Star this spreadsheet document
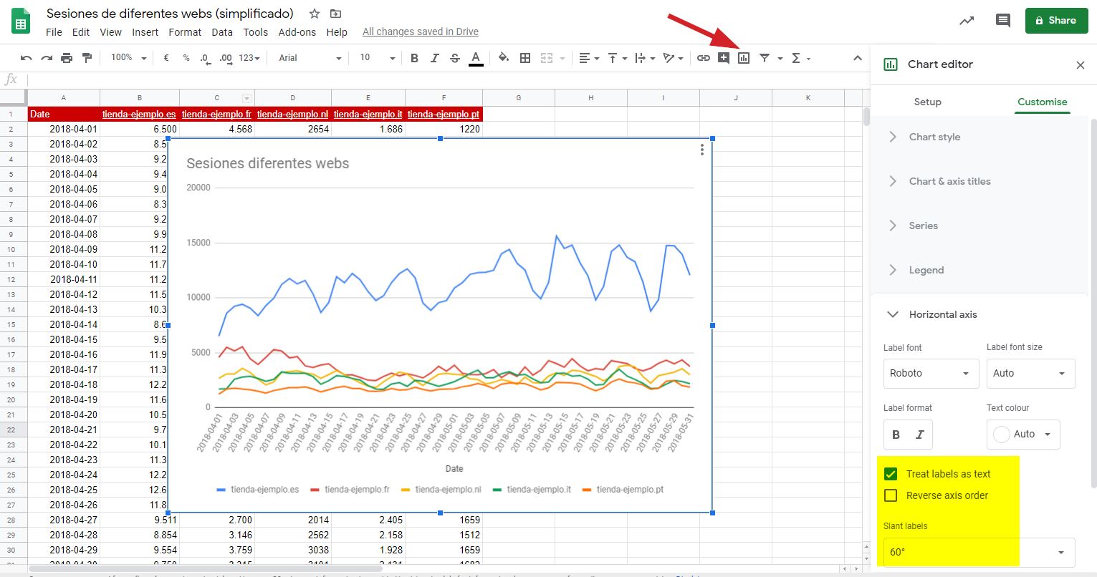 (x=315, y=14)
